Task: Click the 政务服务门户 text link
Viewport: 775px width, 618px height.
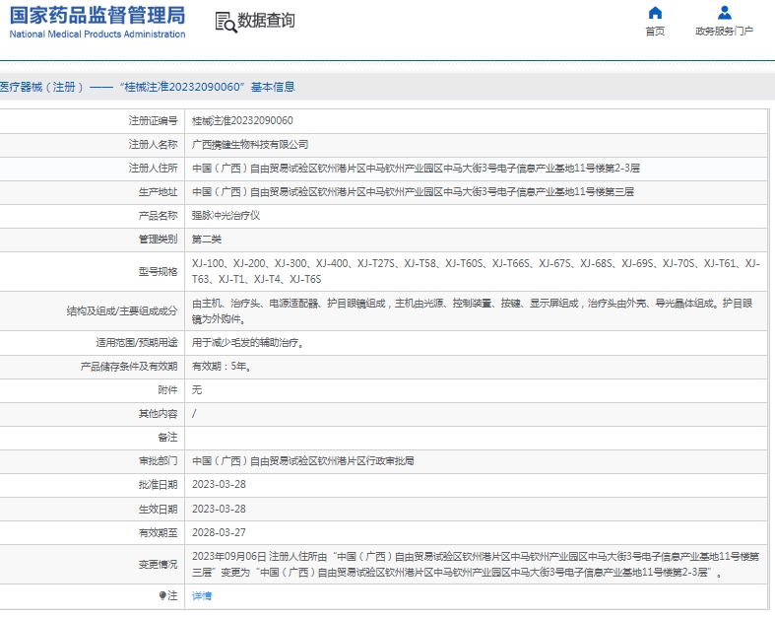Action: pos(724,32)
